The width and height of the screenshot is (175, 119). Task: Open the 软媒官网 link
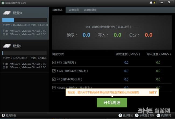tap(166, 116)
